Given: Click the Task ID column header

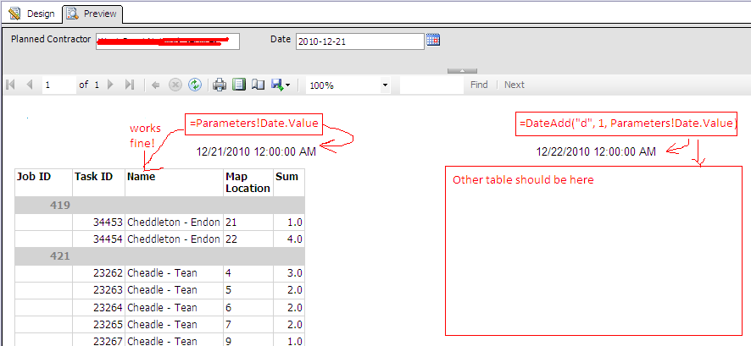Looking at the screenshot, I should [x=98, y=182].
